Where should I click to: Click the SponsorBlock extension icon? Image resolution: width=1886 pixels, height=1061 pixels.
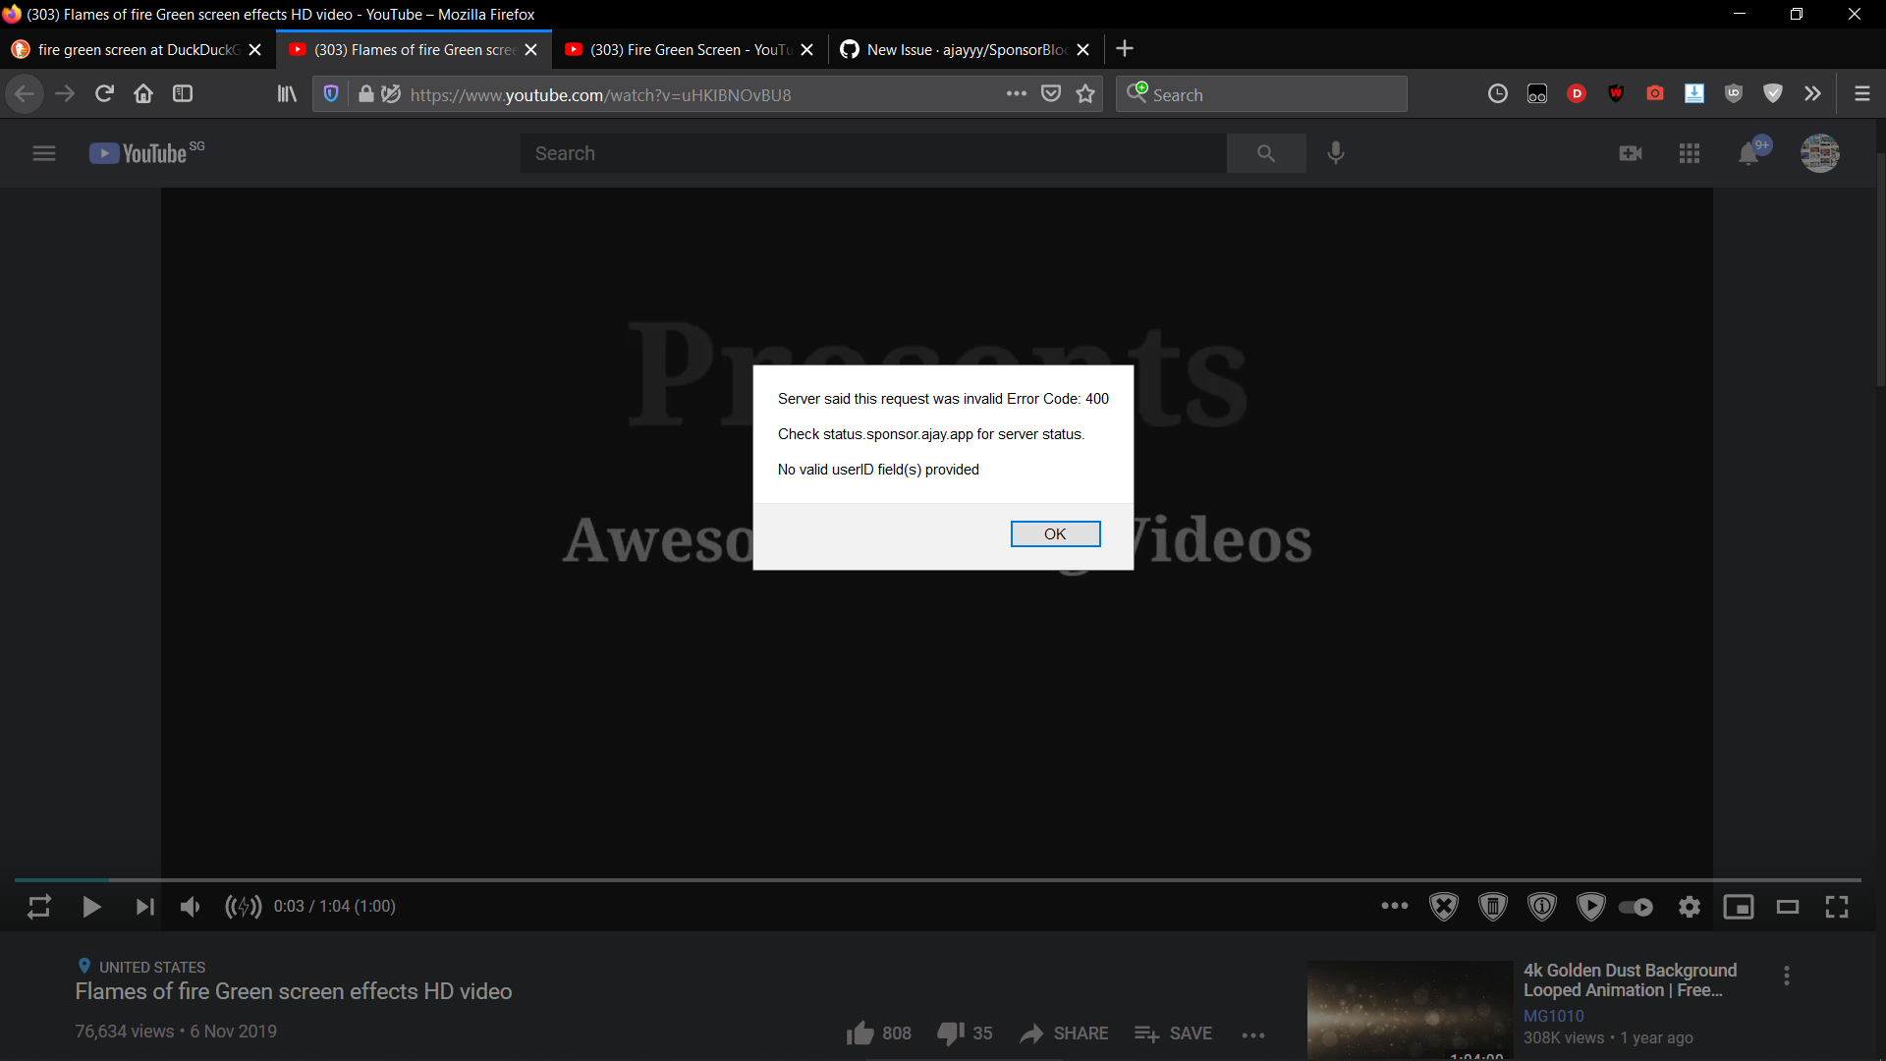1774,93
